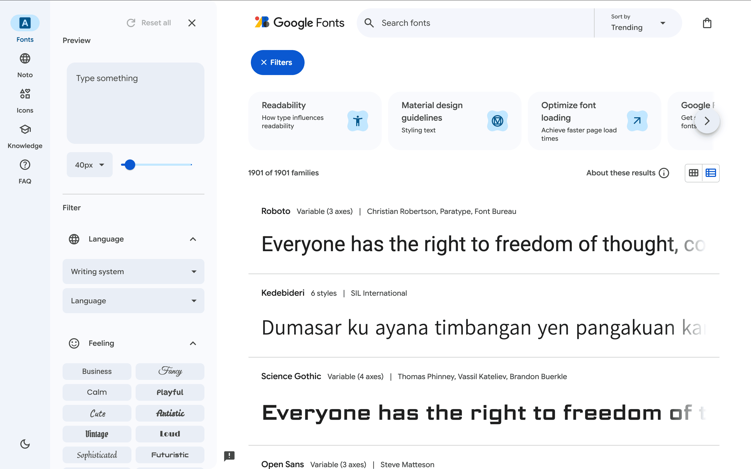Click the search magnifier icon
The height and width of the screenshot is (469, 751).
point(369,23)
